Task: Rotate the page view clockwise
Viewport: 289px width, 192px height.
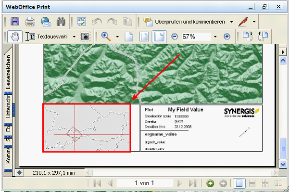Action: tap(248, 37)
